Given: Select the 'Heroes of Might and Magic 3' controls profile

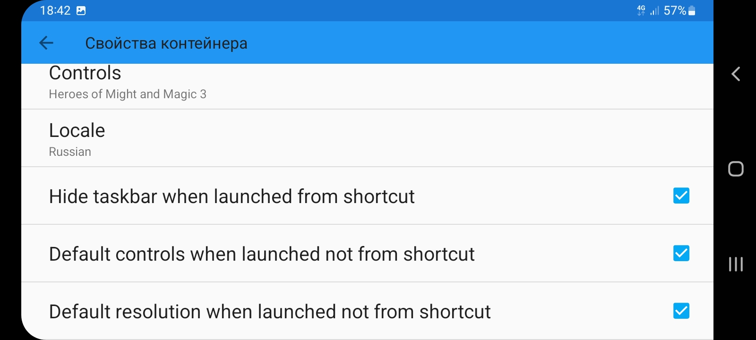Looking at the screenshot, I should [128, 93].
